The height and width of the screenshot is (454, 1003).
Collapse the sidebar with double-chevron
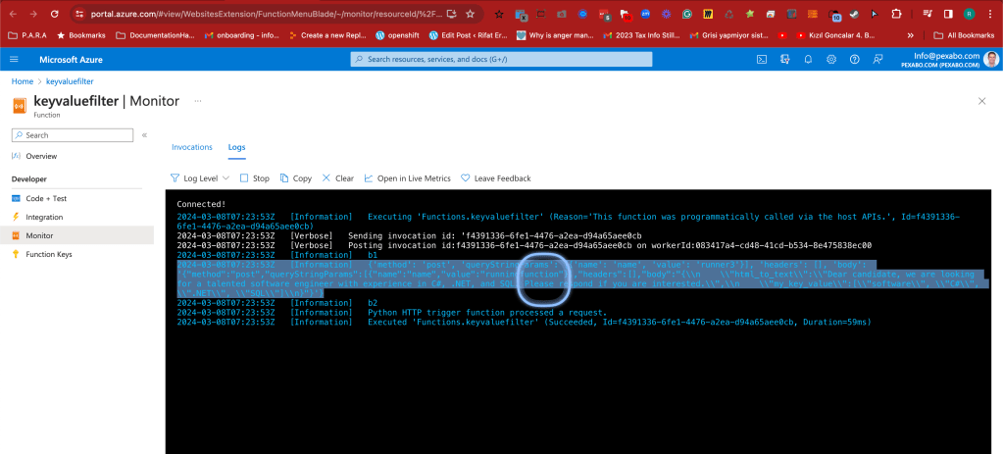click(x=144, y=135)
